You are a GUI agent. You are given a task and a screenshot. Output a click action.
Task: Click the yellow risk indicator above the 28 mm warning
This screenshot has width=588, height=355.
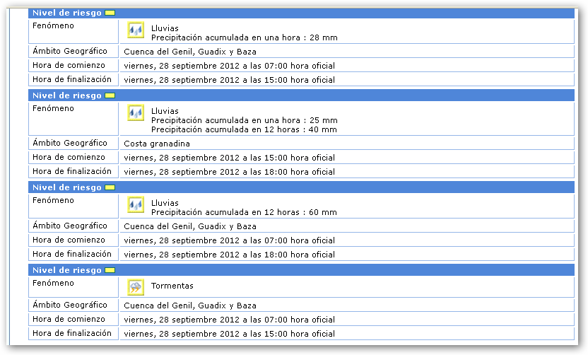coord(110,13)
